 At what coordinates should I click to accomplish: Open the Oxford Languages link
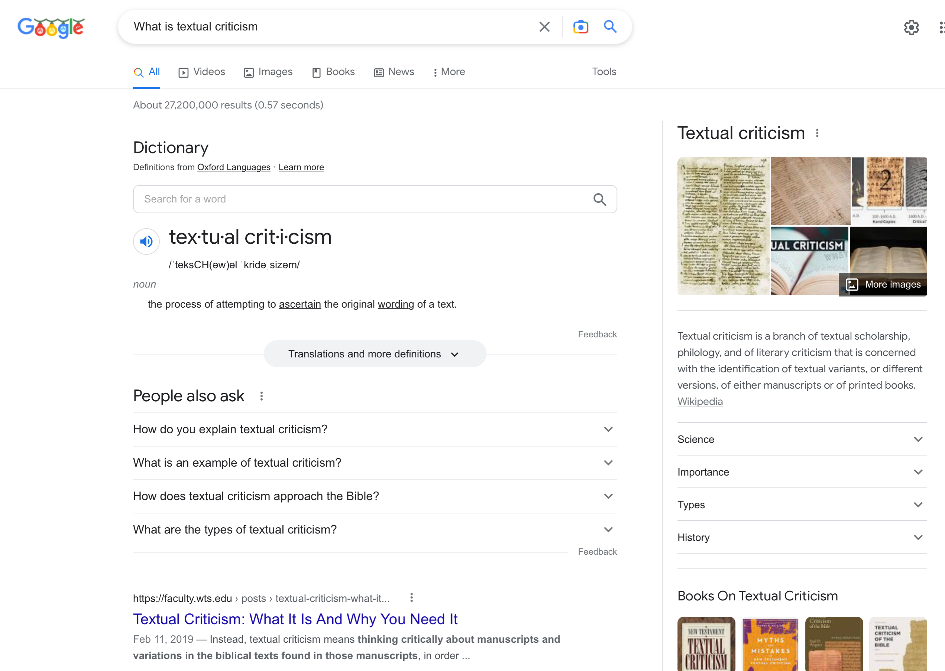click(x=233, y=167)
